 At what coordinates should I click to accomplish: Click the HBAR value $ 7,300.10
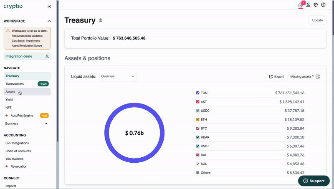pos(296,137)
